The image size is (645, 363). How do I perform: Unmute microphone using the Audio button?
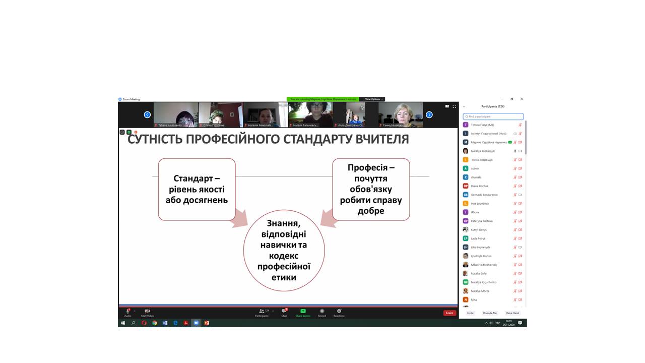pos(127,312)
